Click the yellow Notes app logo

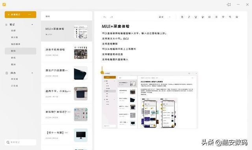tap(4, 4)
